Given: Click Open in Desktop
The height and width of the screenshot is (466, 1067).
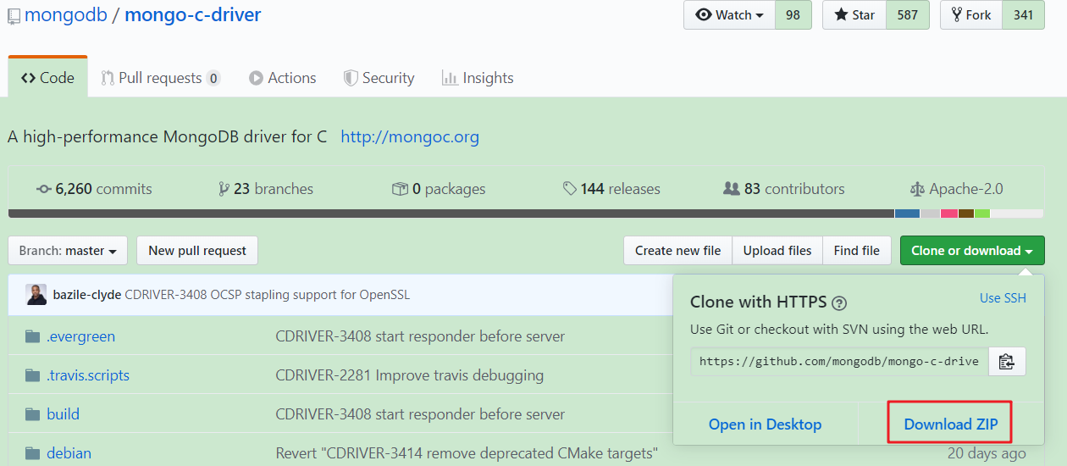Looking at the screenshot, I should coord(766,424).
